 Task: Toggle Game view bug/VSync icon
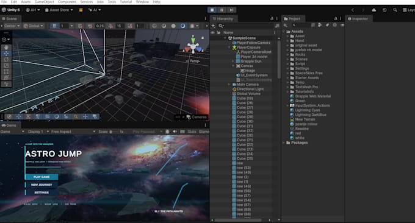167,132
